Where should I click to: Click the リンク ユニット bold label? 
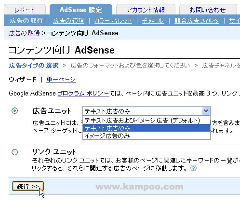click(54, 152)
